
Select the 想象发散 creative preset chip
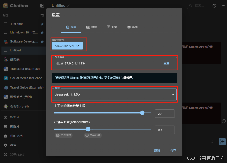(93, 135)
